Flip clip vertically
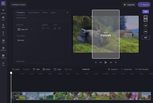This screenshot has height=103, width=153. 59,28
